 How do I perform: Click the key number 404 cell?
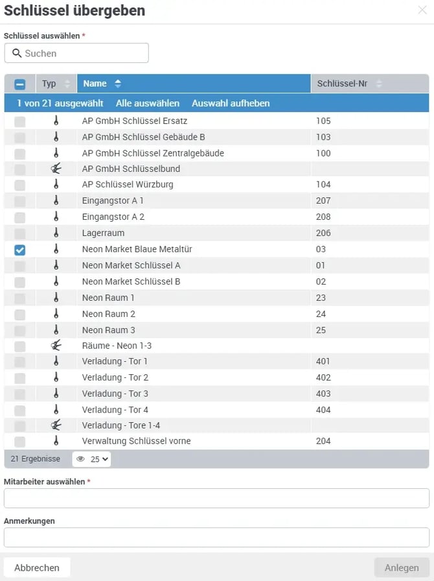(323, 410)
